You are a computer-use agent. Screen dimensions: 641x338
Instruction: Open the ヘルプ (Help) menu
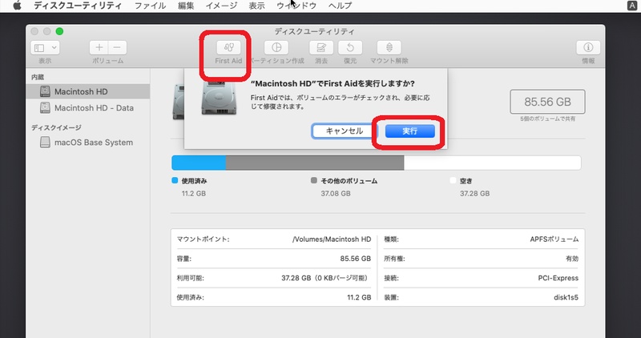340,6
